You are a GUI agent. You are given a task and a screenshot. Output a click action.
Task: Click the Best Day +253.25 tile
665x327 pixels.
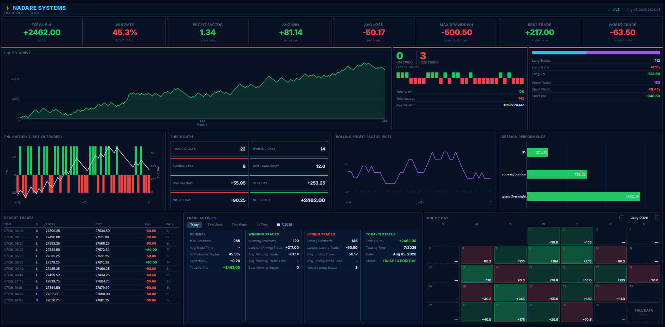pos(289,183)
